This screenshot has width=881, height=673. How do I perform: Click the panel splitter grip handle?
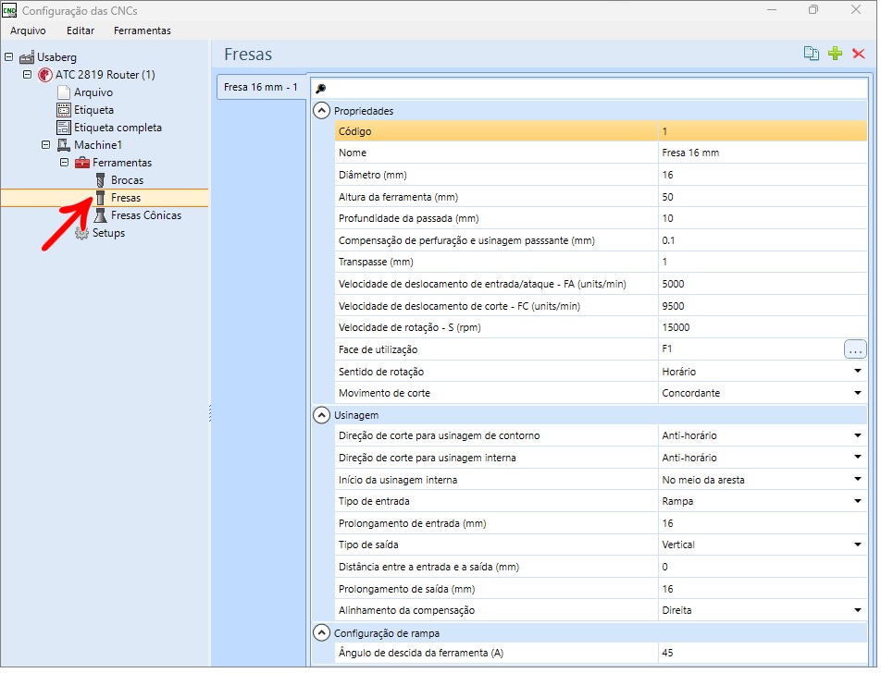[x=210, y=413]
